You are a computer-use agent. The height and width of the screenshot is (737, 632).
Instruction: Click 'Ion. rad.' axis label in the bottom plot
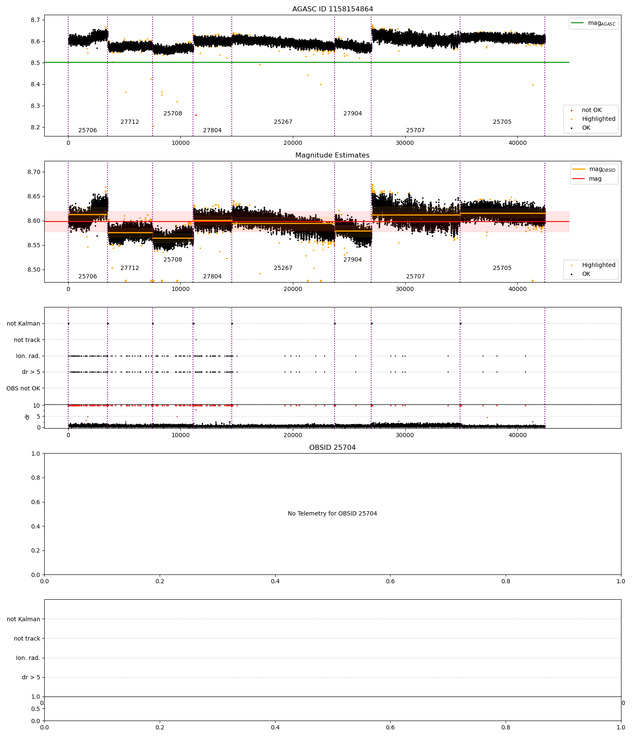tap(28, 658)
